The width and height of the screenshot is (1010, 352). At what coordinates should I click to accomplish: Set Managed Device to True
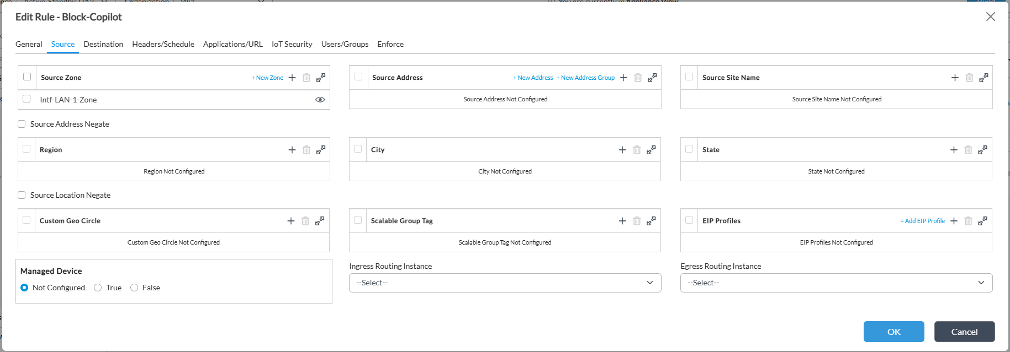(98, 288)
